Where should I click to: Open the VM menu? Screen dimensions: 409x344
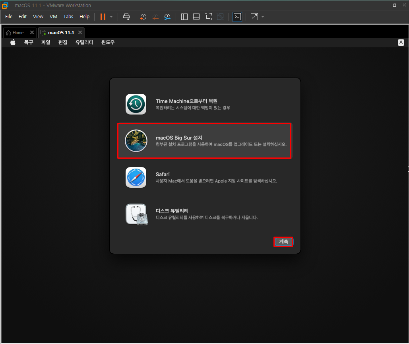click(x=53, y=16)
